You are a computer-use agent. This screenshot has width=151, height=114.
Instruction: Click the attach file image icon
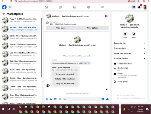51,99
